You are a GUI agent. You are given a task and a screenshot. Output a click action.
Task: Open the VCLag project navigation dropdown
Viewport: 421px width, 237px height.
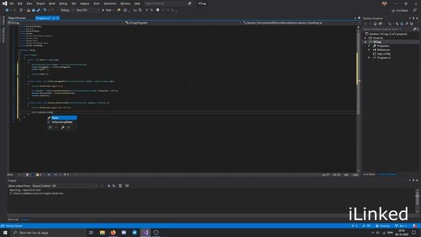66,23
